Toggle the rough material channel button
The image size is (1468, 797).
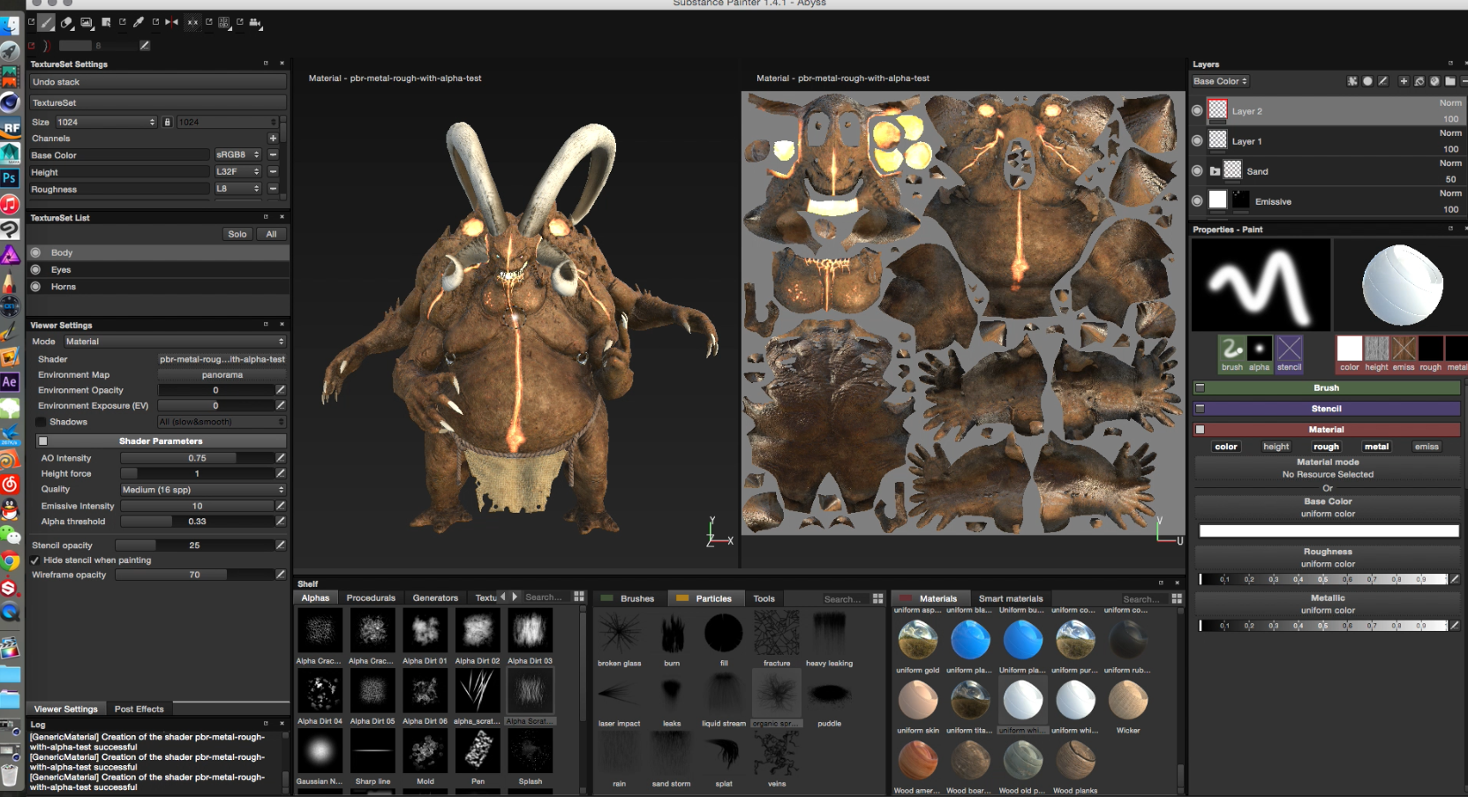(1326, 447)
